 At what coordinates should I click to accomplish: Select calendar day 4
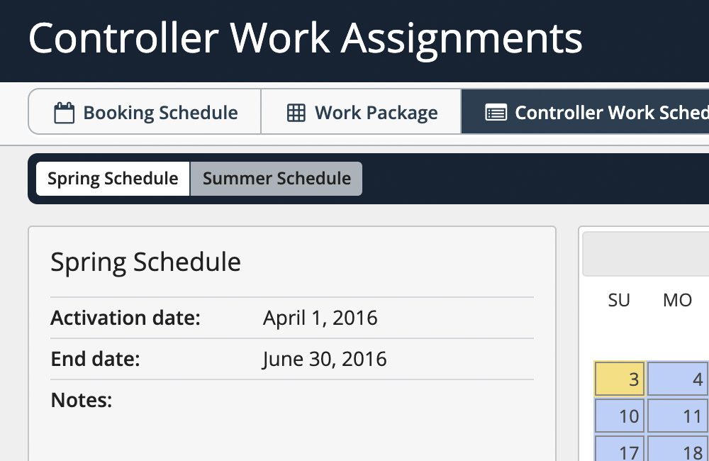pyautogui.click(x=679, y=379)
